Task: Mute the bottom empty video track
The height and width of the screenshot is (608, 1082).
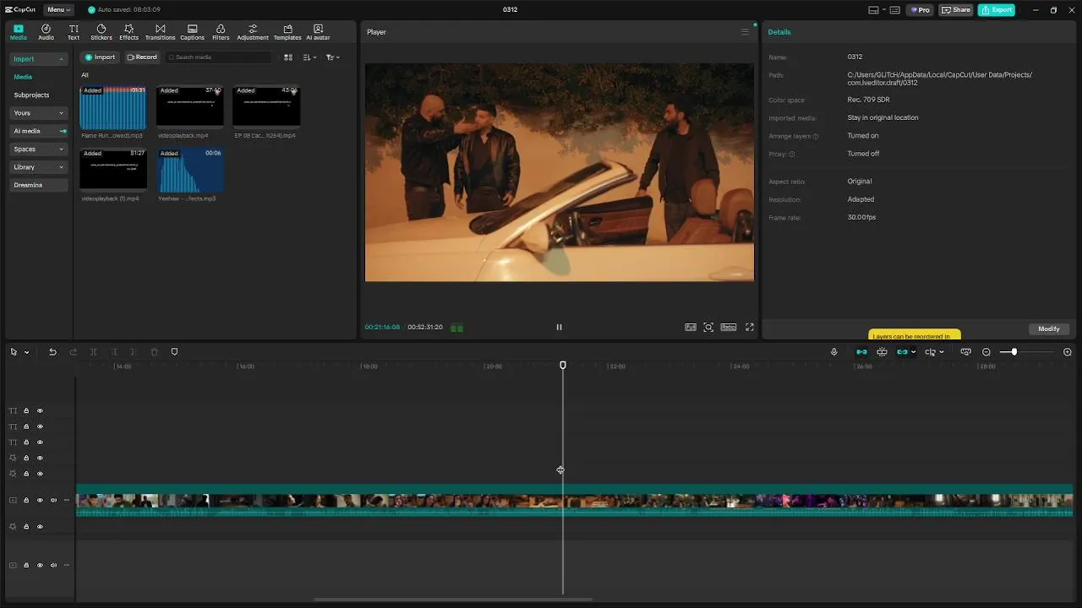Action: [x=53, y=565]
